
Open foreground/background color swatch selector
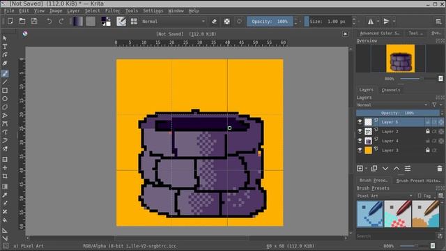pyautogui.click(x=106, y=22)
